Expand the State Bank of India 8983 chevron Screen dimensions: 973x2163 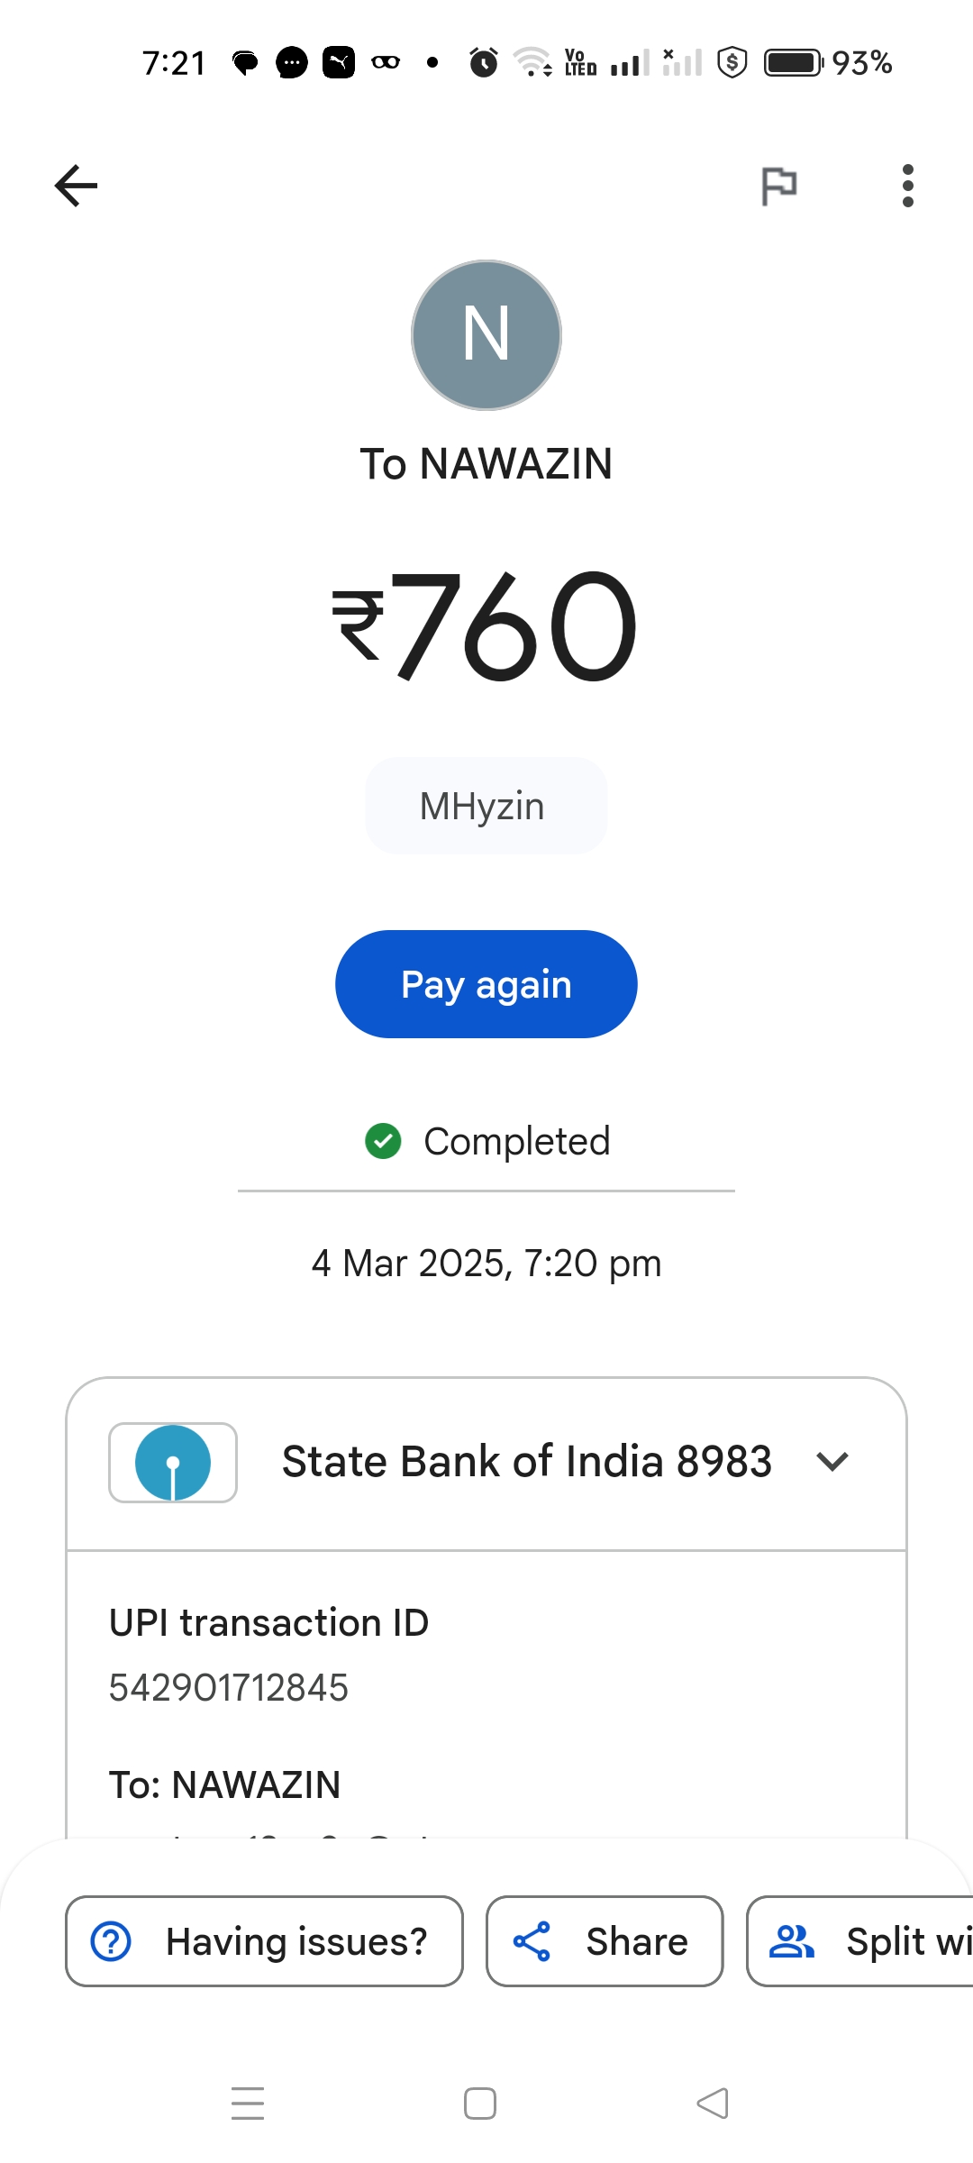[832, 1462]
